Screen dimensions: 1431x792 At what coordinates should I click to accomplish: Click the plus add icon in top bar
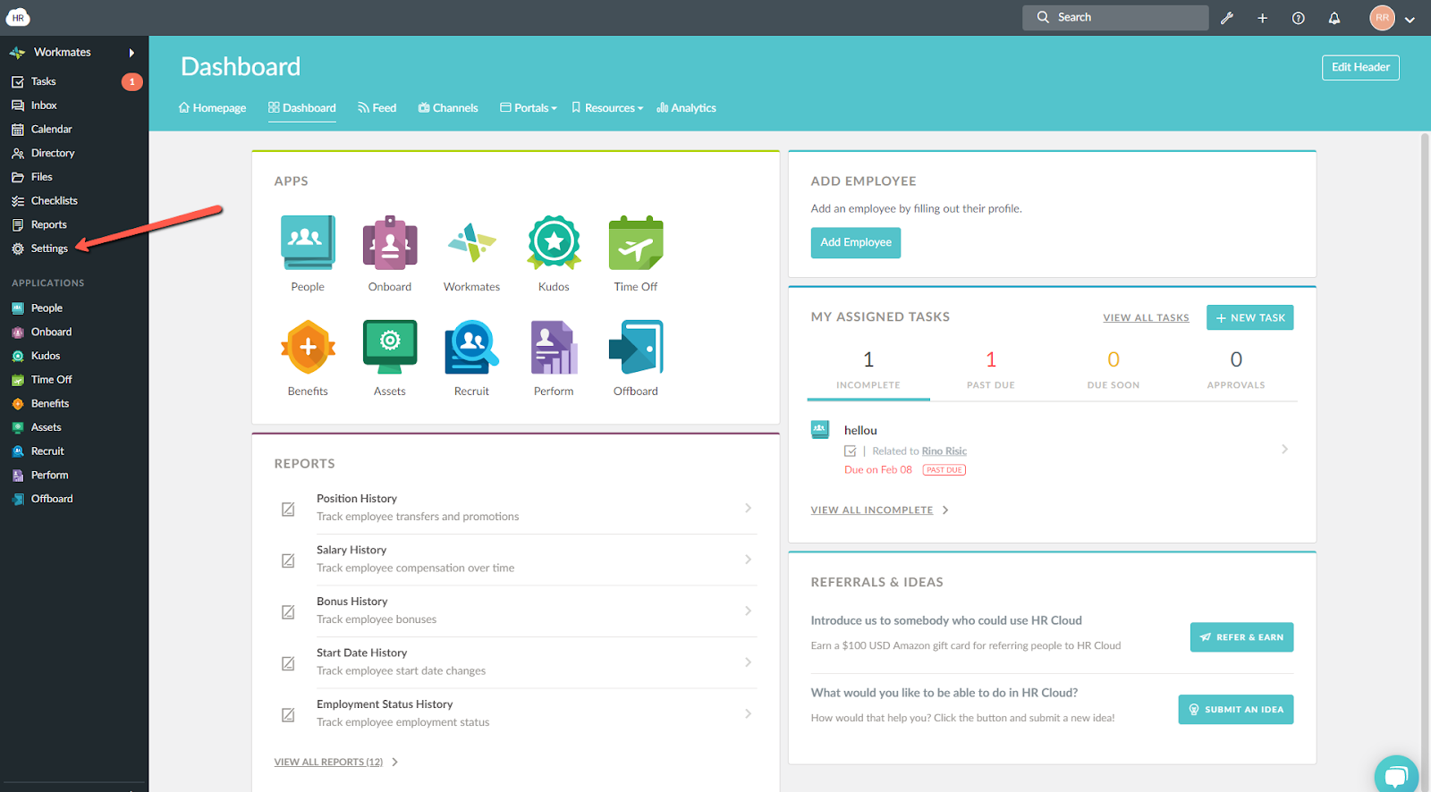click(1263, 18)
